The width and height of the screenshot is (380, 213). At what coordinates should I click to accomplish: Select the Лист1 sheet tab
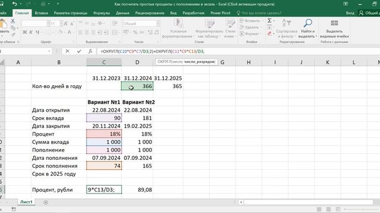26,202
